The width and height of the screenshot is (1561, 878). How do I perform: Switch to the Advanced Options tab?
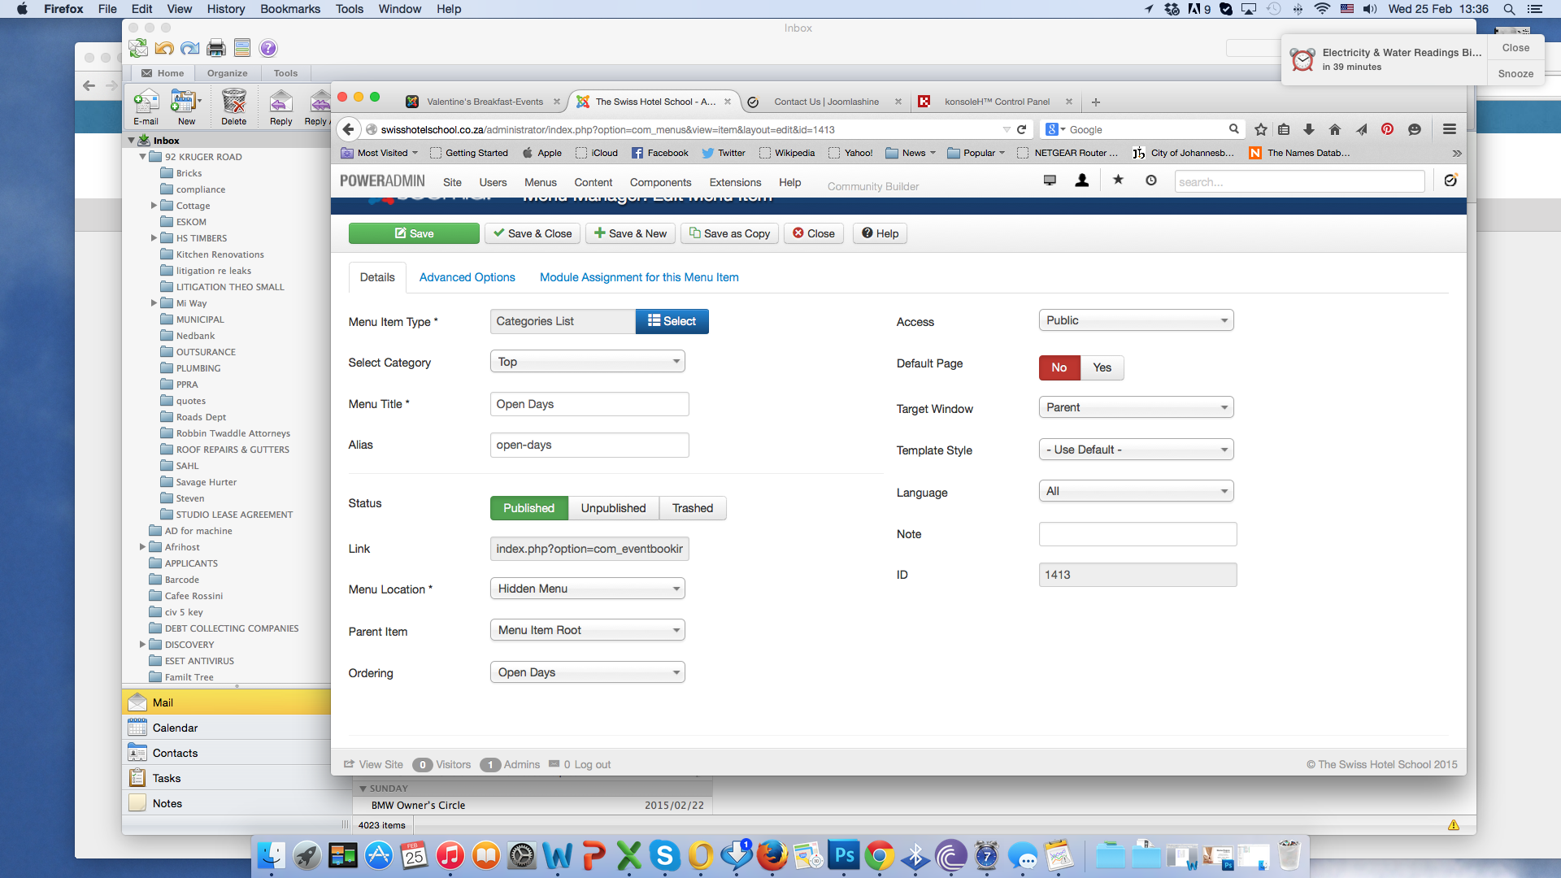[467, 277]
